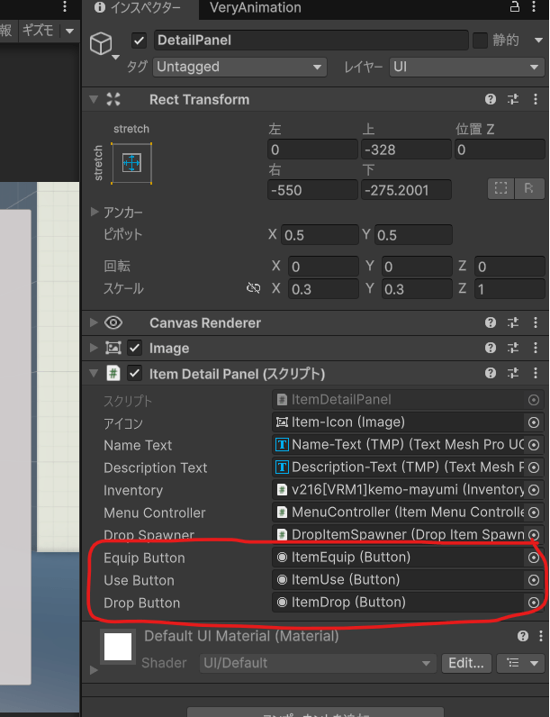Image resolution: width=550 pixels, height=717 pixels.
Task: Open Canvas Renderer preset settings icon
Action: click(x=513, y=322)
